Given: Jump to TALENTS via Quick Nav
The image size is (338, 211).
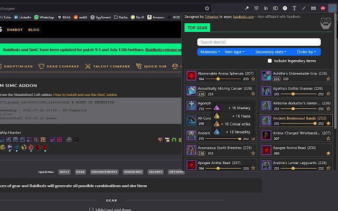Looking at the screenshot, I should tap(155, 172).
